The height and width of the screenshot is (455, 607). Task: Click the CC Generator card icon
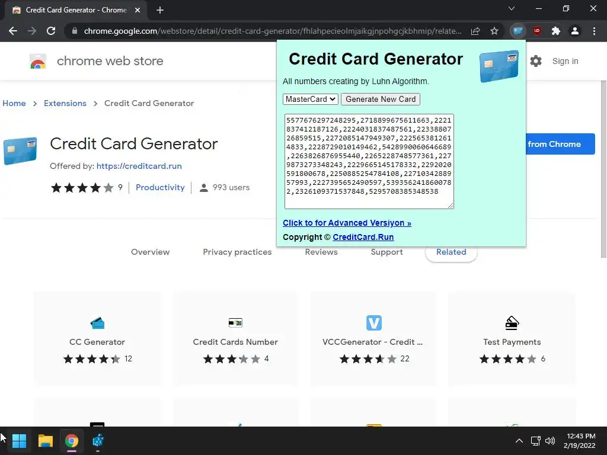[x=97, y=323]
